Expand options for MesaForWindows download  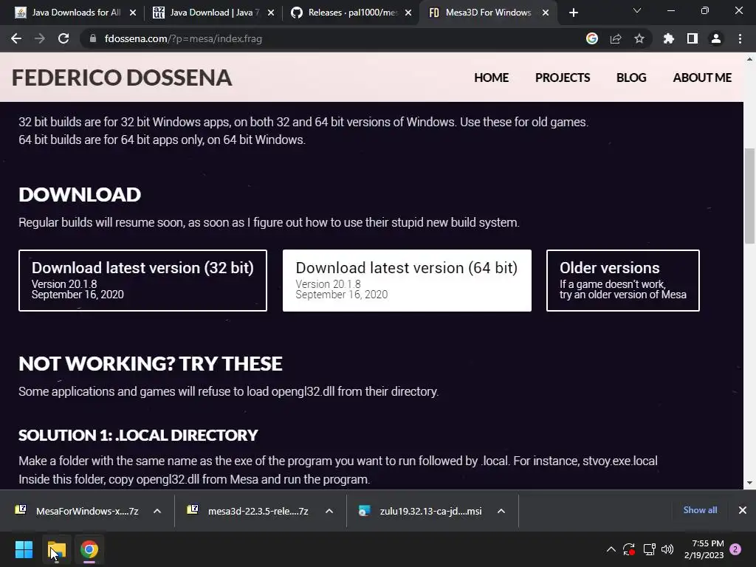(157, 511)
